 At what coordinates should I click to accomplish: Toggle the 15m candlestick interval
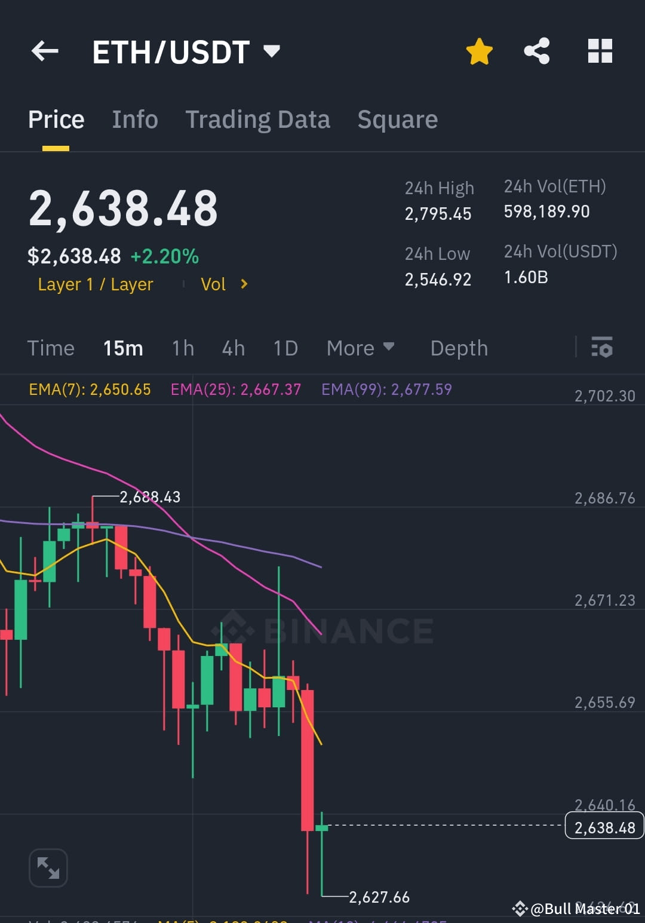point(123,348)
